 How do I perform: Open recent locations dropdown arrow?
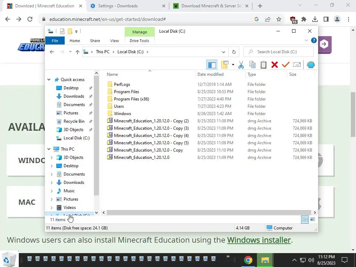pyautogui.click(x=70, y=52)
